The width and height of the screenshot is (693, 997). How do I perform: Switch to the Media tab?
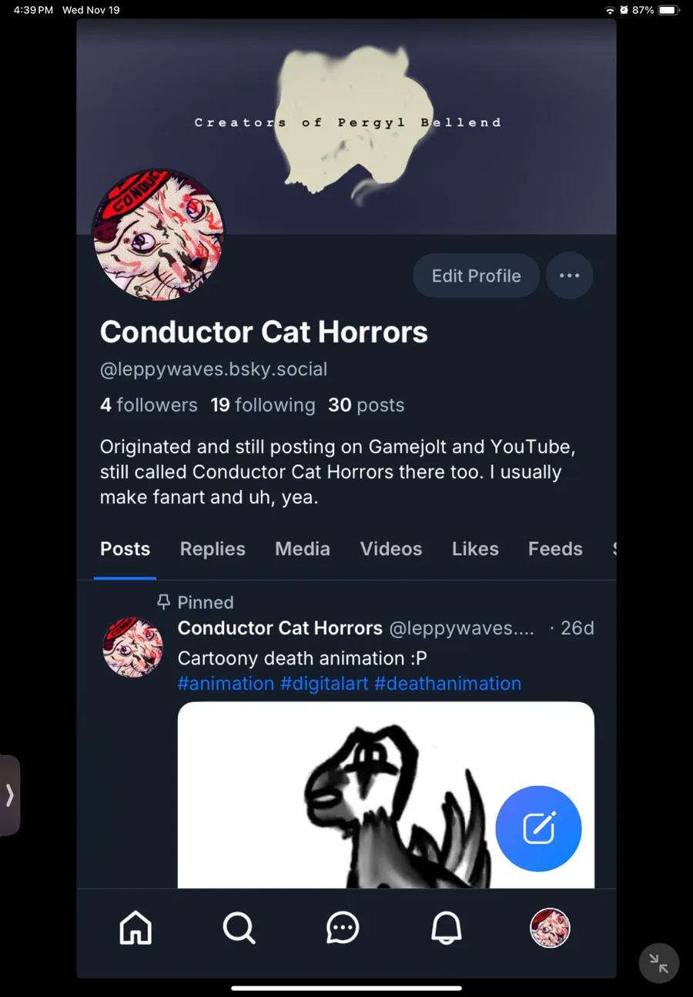pos(303,549)
